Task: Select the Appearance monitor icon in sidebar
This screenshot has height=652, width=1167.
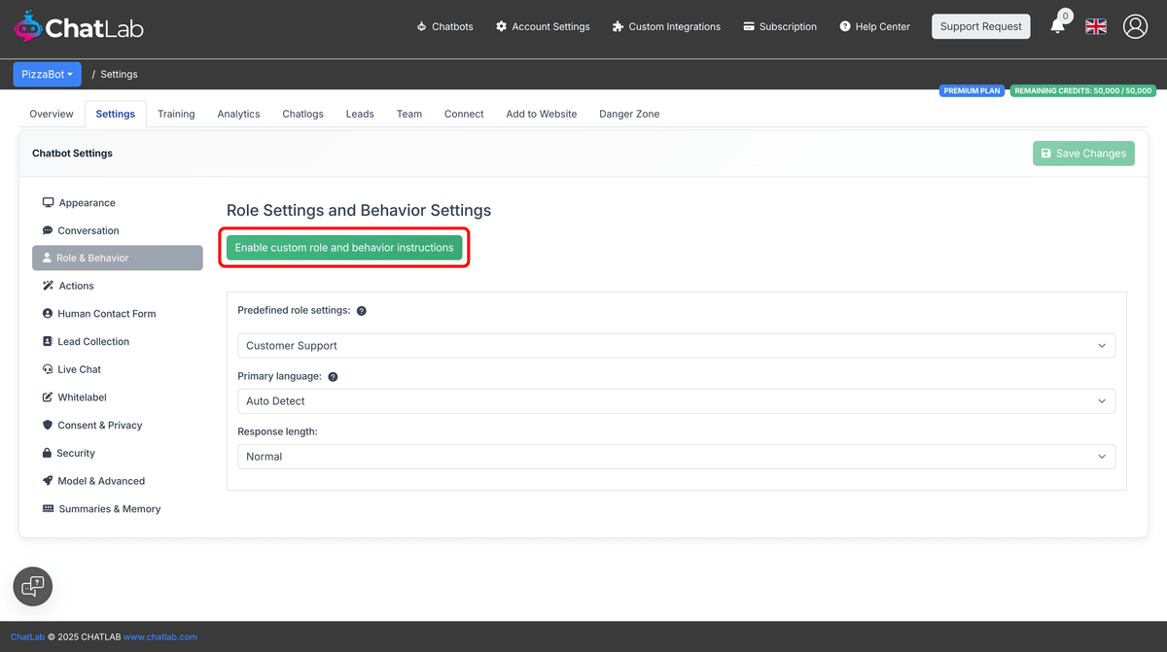Action: [48, 201]
